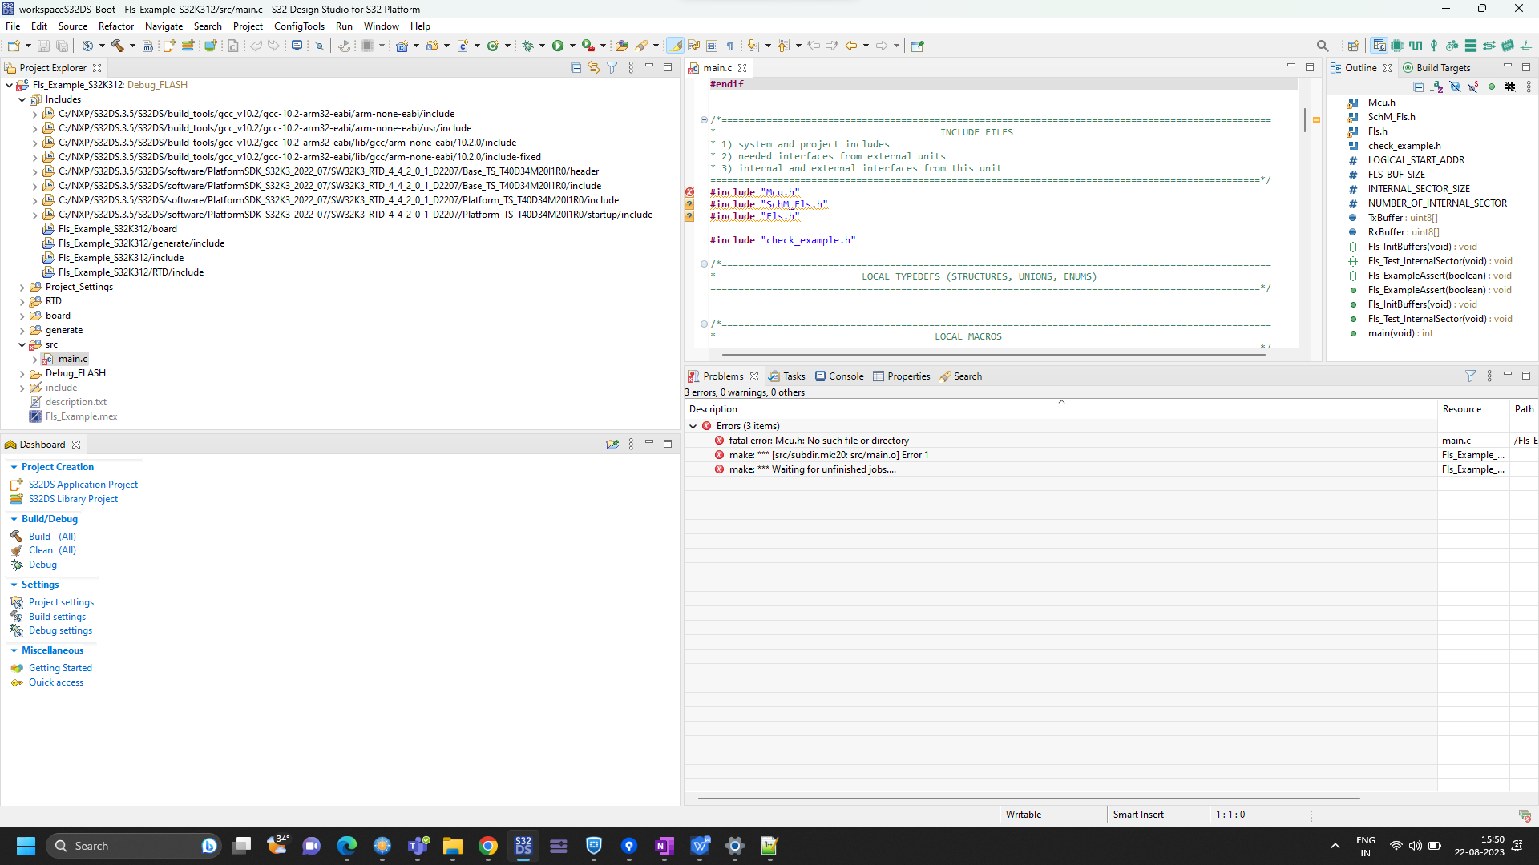Click the S32DS Application Project link
The image size is (1539, 865).
83,485
